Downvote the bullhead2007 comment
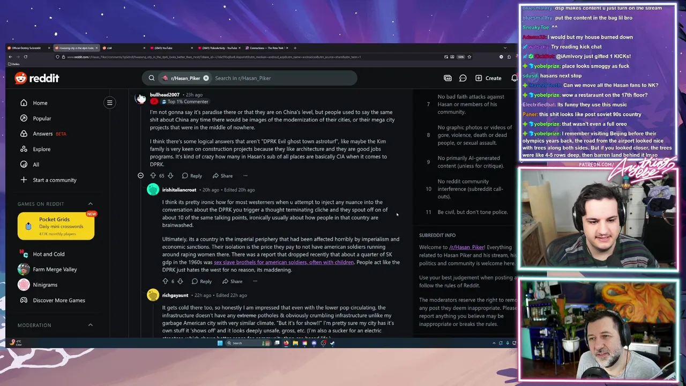Screen dimensions: 686x386 pyautogui.click(x=170, y=176)
